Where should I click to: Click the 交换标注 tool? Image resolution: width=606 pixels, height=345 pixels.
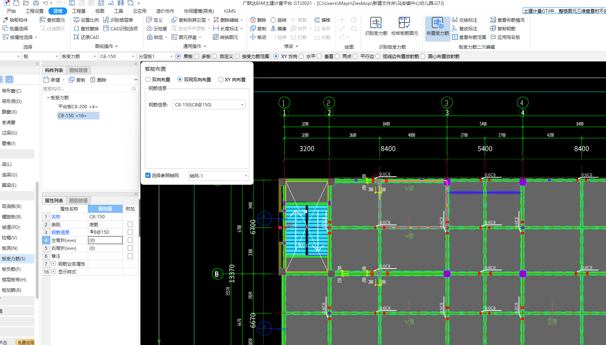click(x=465, y=20)
